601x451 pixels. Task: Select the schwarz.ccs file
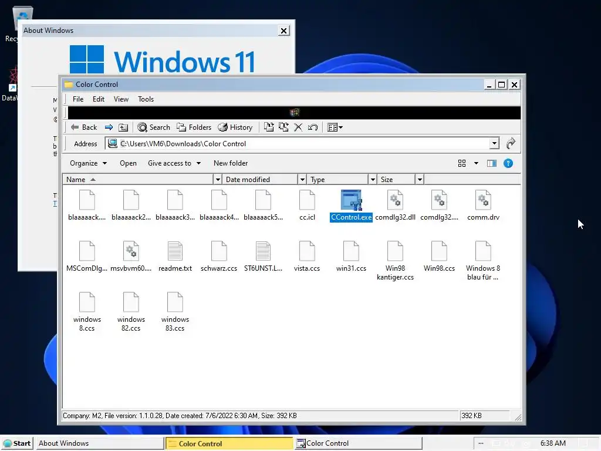pos(219,257)
